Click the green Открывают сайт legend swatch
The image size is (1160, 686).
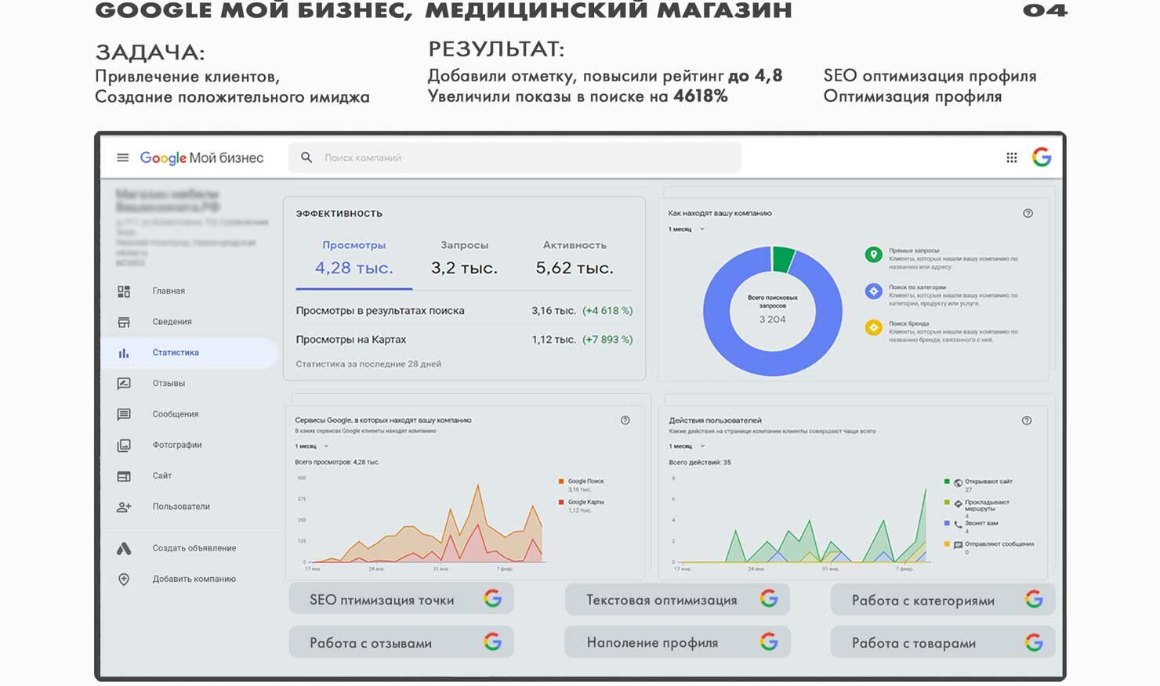click(947, 482)
